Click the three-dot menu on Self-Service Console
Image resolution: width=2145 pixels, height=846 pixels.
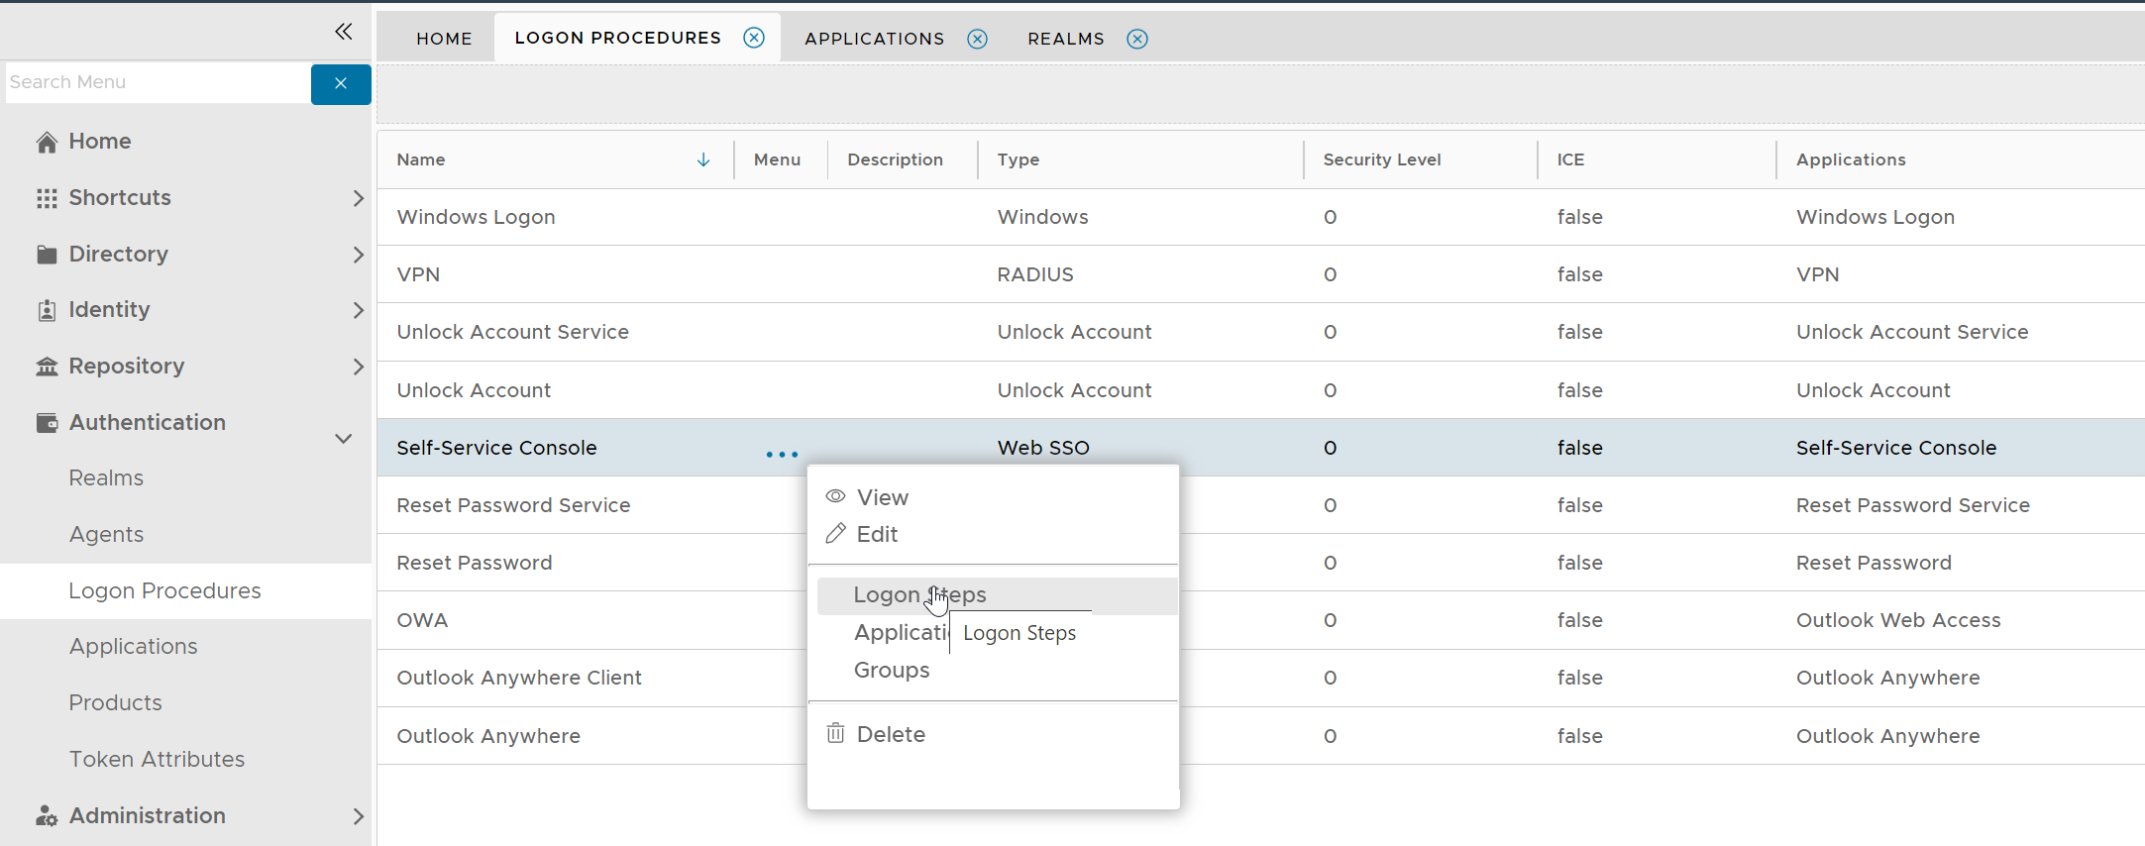[x=781, y=454]
